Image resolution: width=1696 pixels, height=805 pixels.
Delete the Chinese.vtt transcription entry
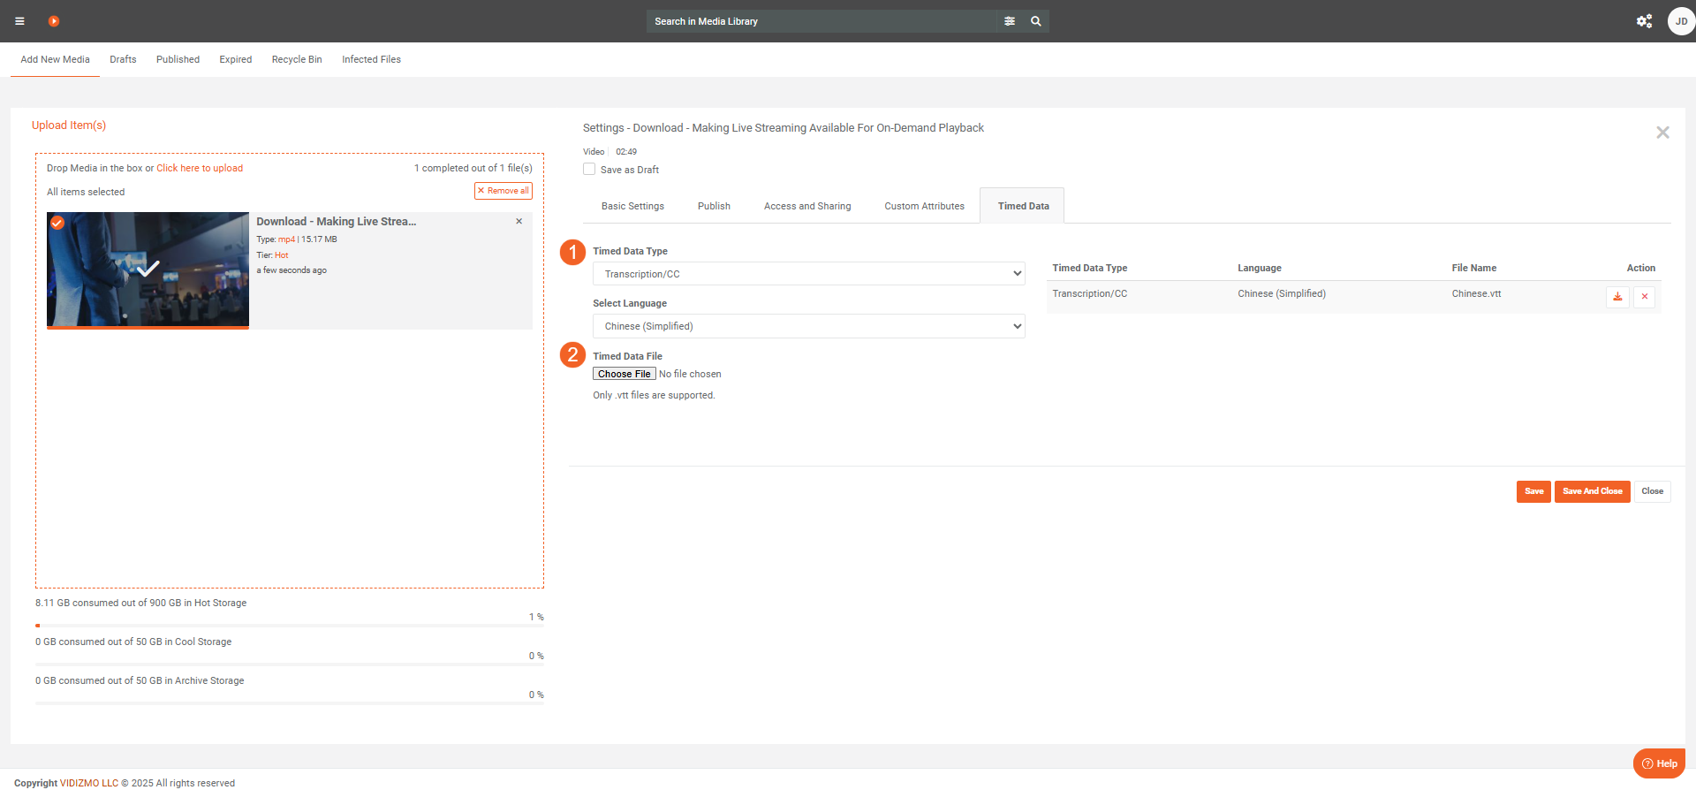click(1645, 297)
